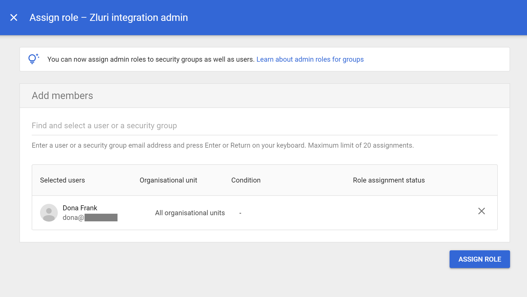This screenshot has width=527, height=297.
Task: Select the Dona Frank name text
Action: point(80,208)
